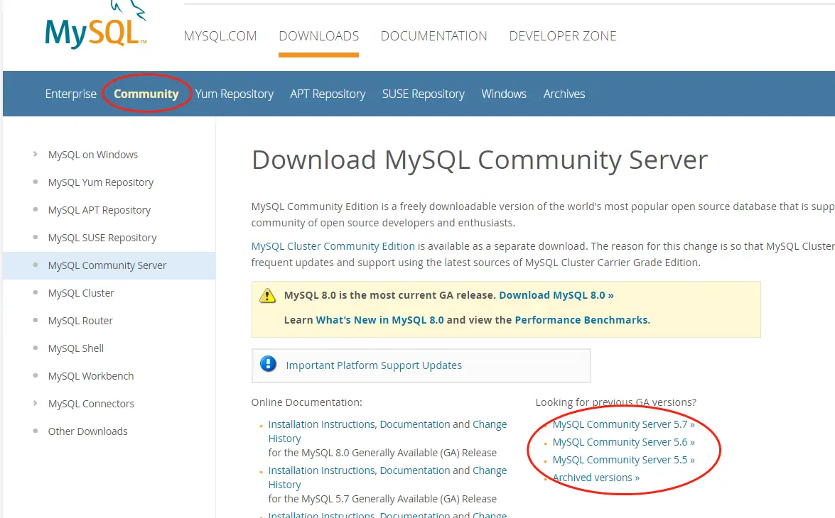This screenshot has height=518, width=835.
Task: Open Documentation link for MySQL 5.7 release
Action: pos(415,470)
